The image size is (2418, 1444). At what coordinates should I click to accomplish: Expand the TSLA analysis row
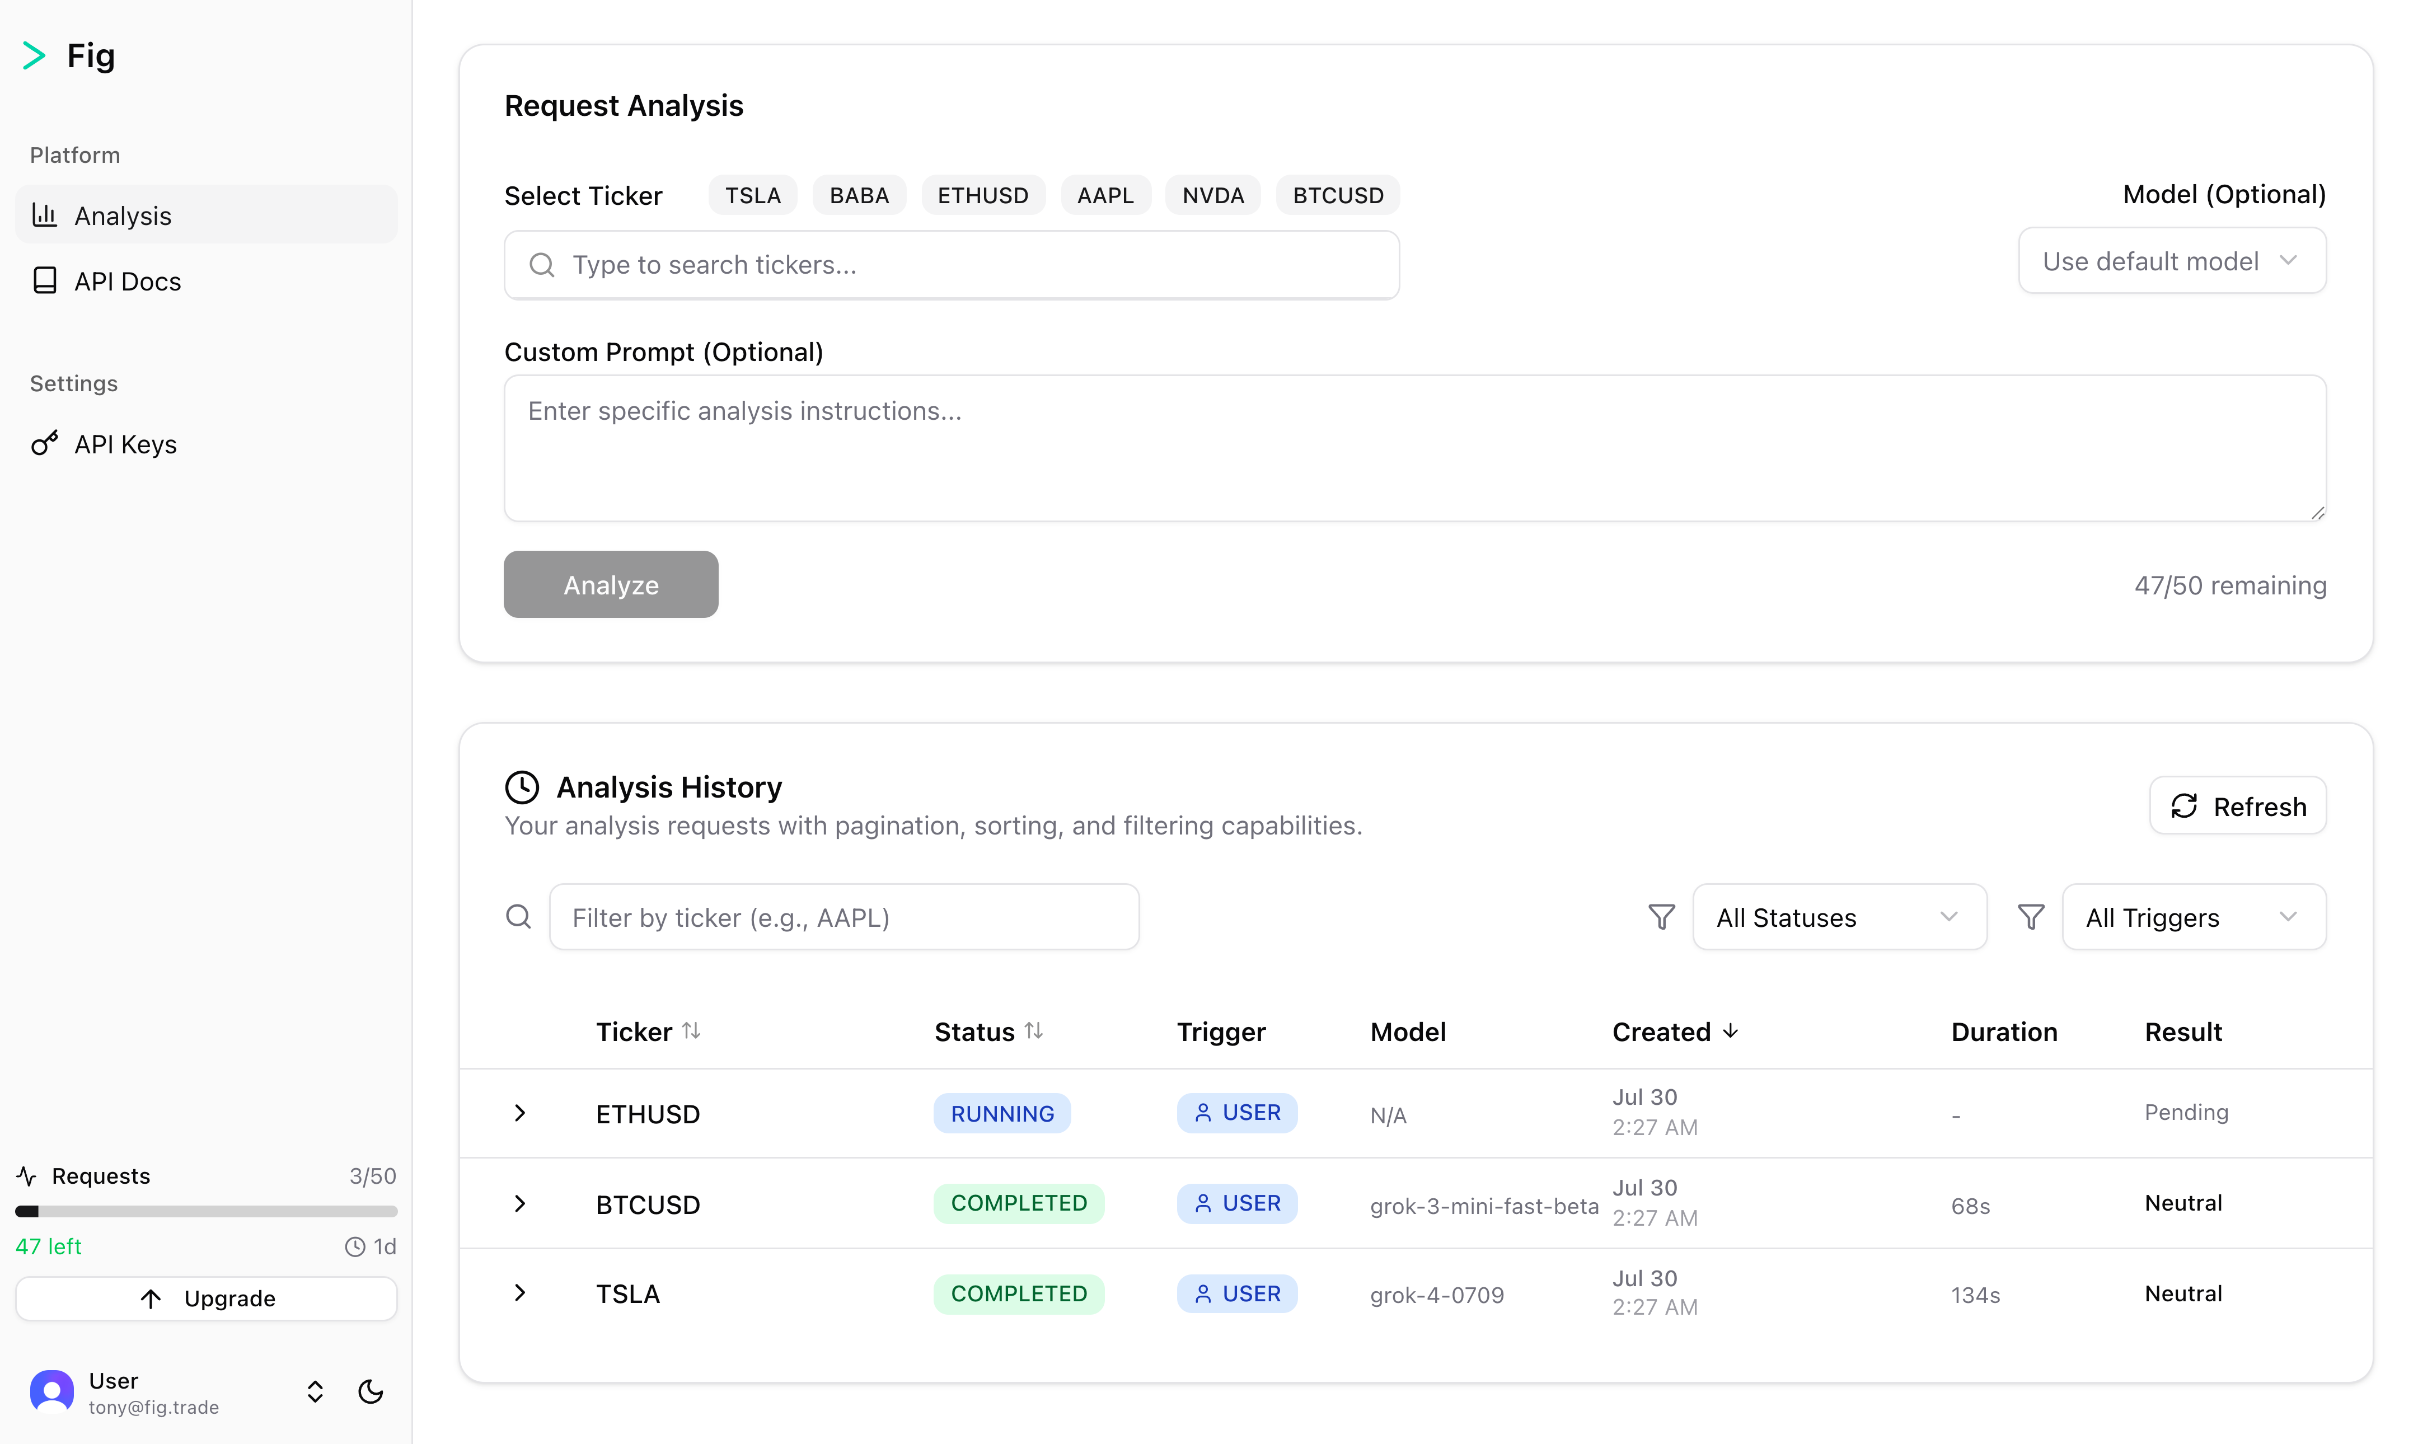(x=519, y=1293)
